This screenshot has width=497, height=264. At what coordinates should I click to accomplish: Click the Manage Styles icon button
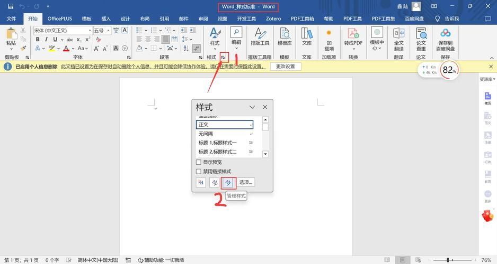click(x=227, y=183)
